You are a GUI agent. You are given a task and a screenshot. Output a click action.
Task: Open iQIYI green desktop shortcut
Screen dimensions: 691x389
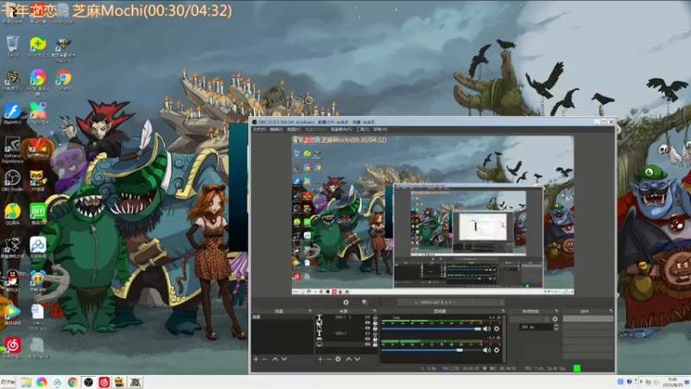pos(37,214)
